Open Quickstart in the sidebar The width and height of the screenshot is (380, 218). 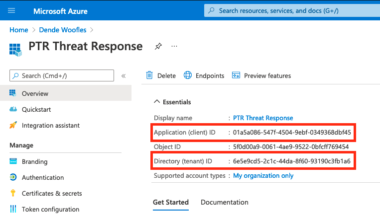click(36, 109)
